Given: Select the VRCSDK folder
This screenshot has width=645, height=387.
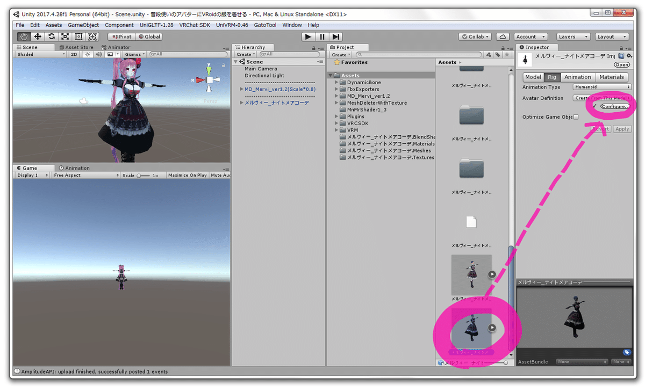Looking at the screenshot, I should point(357,123).
